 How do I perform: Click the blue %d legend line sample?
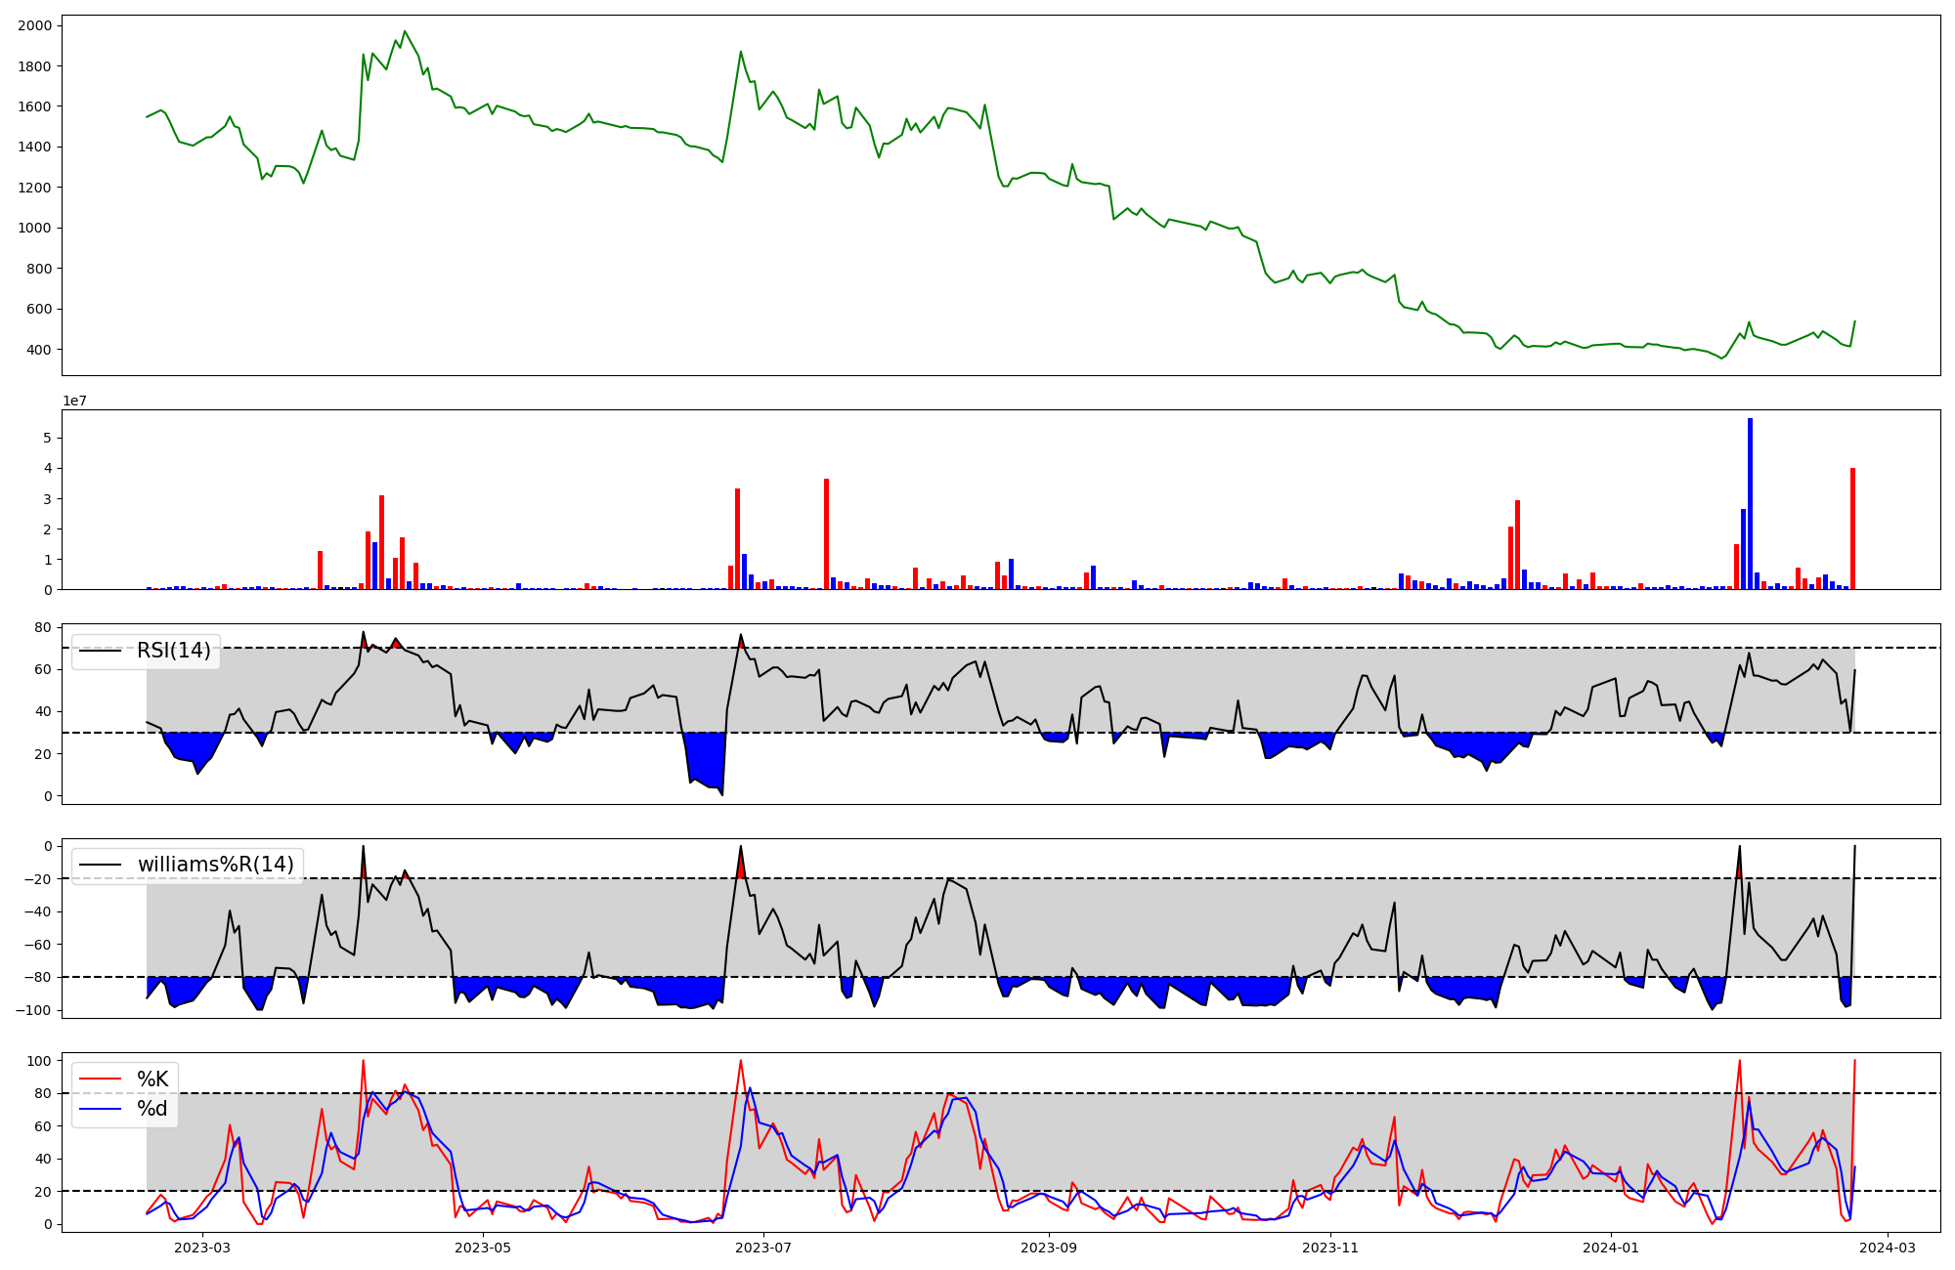tap(100, 1109)
